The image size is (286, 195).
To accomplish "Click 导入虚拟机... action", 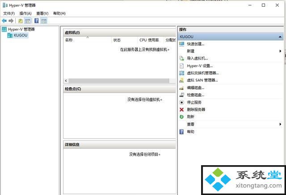I will tap(198, 58).
